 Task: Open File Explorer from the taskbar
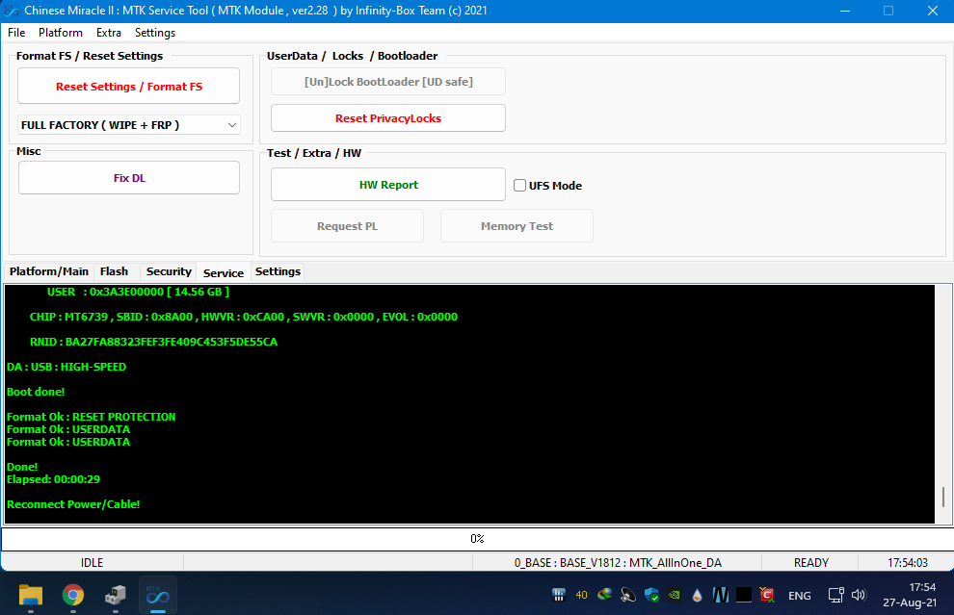point(31,595)
